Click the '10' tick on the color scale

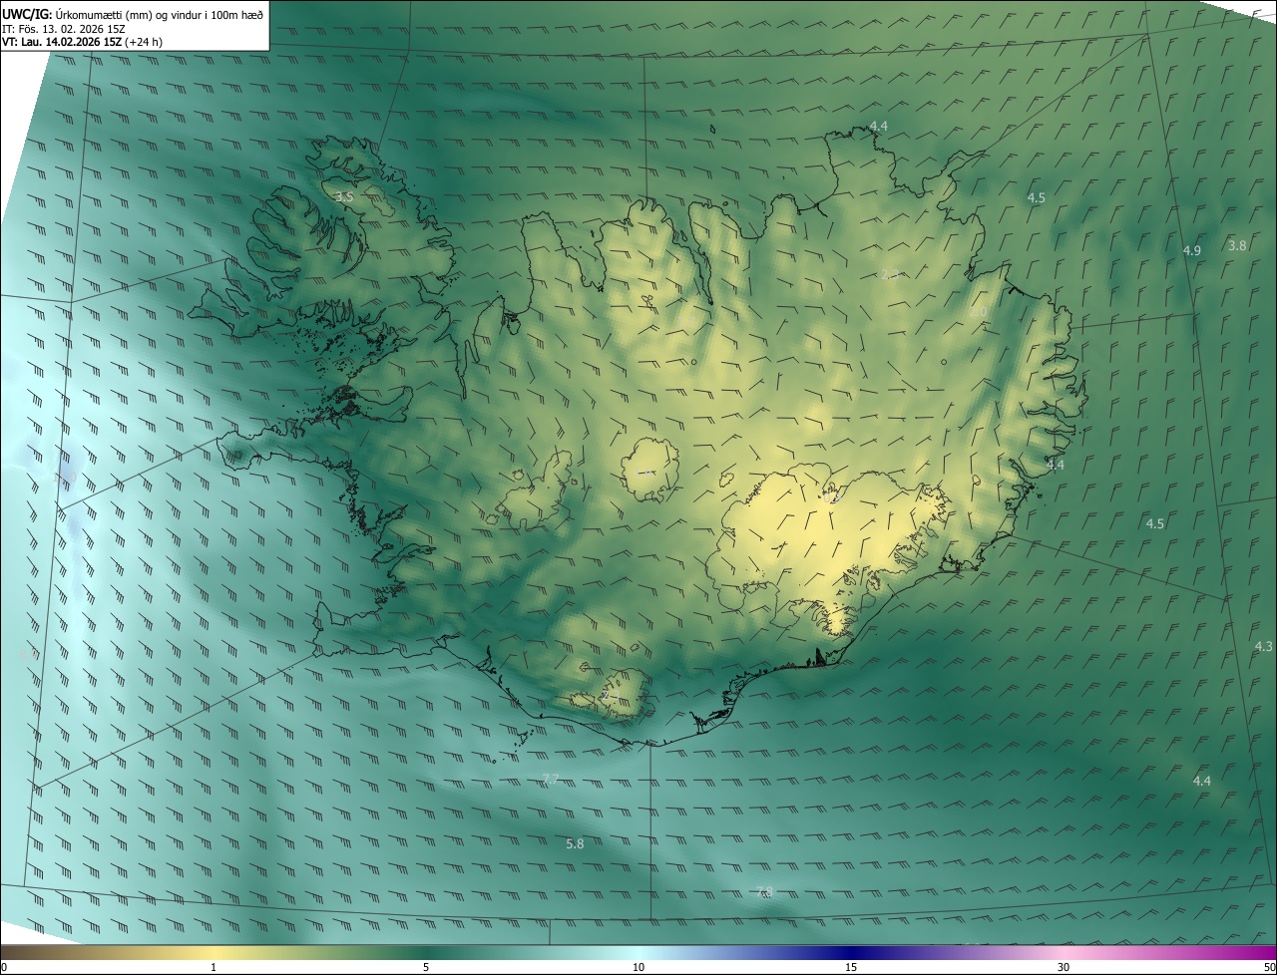point(638,967)
